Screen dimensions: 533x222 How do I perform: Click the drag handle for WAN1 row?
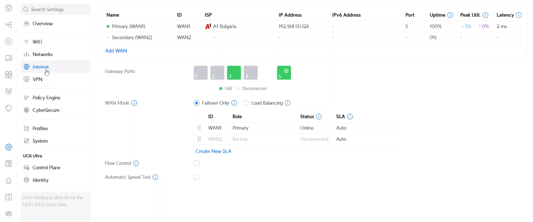point(199,128)
